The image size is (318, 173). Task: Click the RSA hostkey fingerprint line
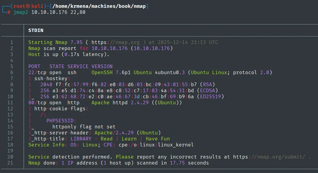[x=128, y=84]
